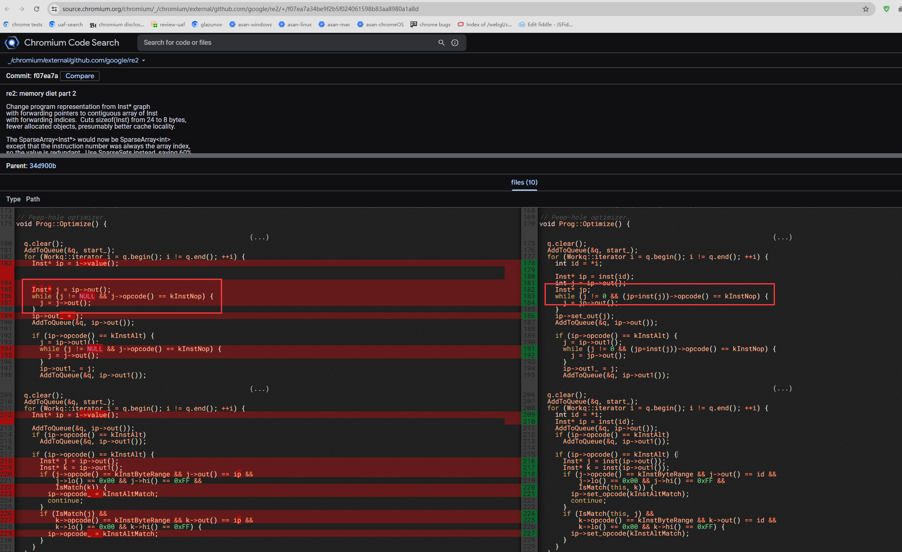Click the browser reload icon
Viewport: 902px width, 552px height.
point(37,9)
